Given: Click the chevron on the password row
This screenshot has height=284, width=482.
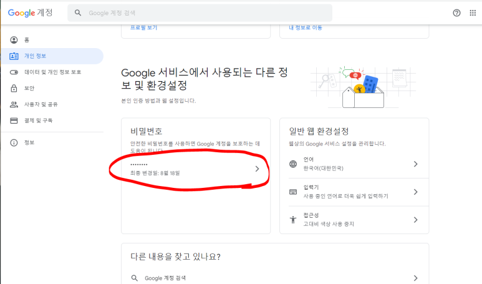Looking at the screenshot, I should (258, 169).
